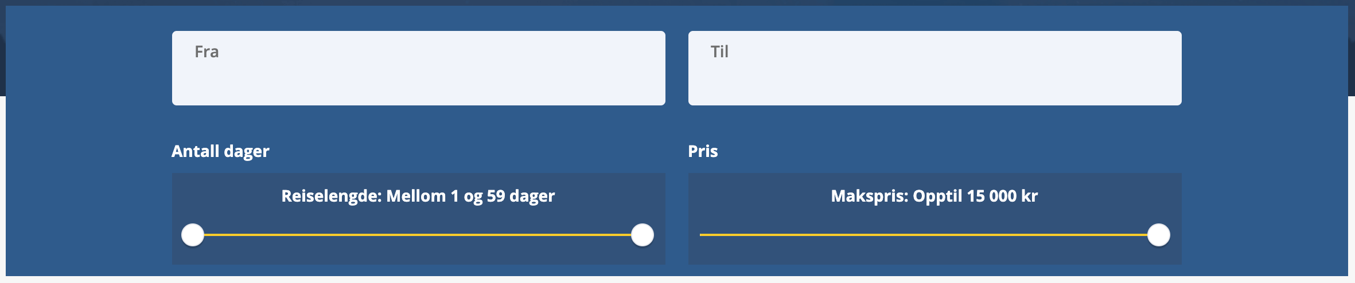This screenshot has height=283, width=1355.
Task: Click the word "Makspris:" in the slider box
Action: 869,196
